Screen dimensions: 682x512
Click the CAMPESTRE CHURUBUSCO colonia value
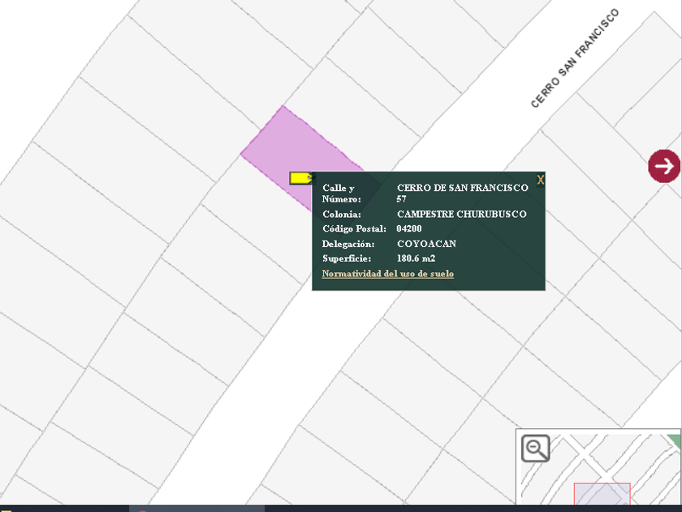click(461, 215)
